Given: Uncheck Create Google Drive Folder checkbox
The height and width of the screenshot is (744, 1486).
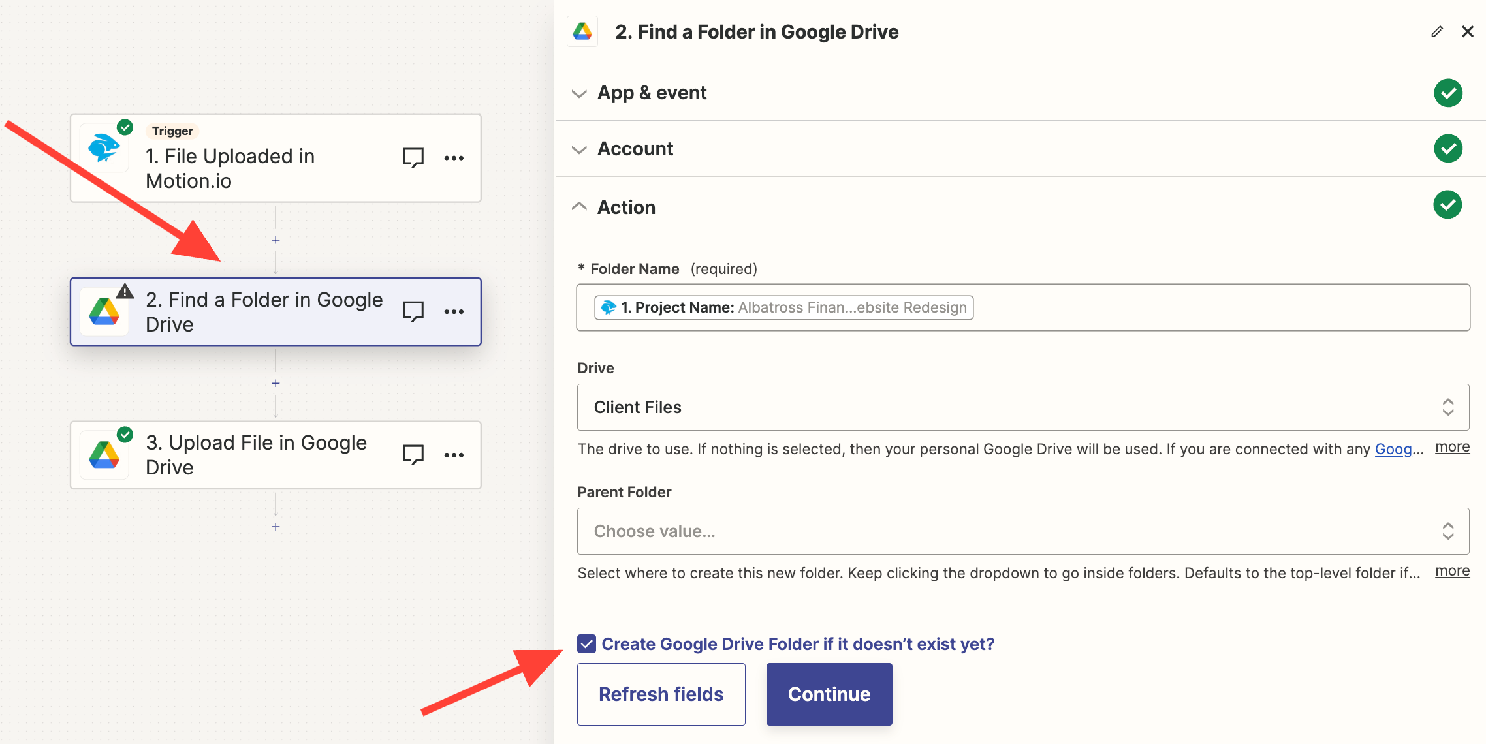Looking at the screenshot, I should tap(586, 644).
